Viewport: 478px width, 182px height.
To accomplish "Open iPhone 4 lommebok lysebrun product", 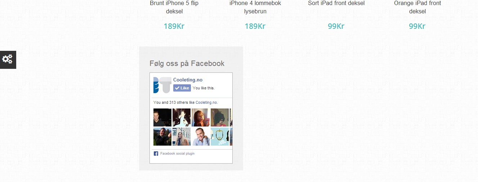I will pos(255,7).
